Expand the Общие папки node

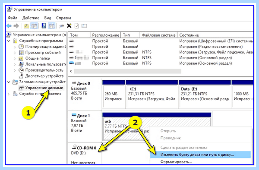(15, 59)
